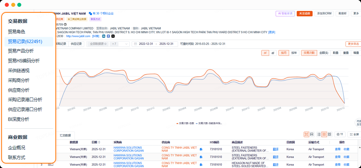Screen dimensions: 361x168
Task: Toggle the 按年 yearly view
Action: click(x=294, y=53)
